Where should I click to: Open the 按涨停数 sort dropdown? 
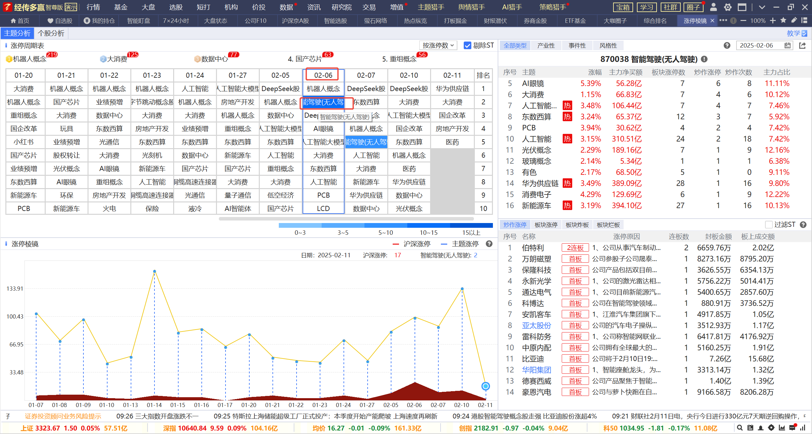pyautogui.click(x=438, y=46)
